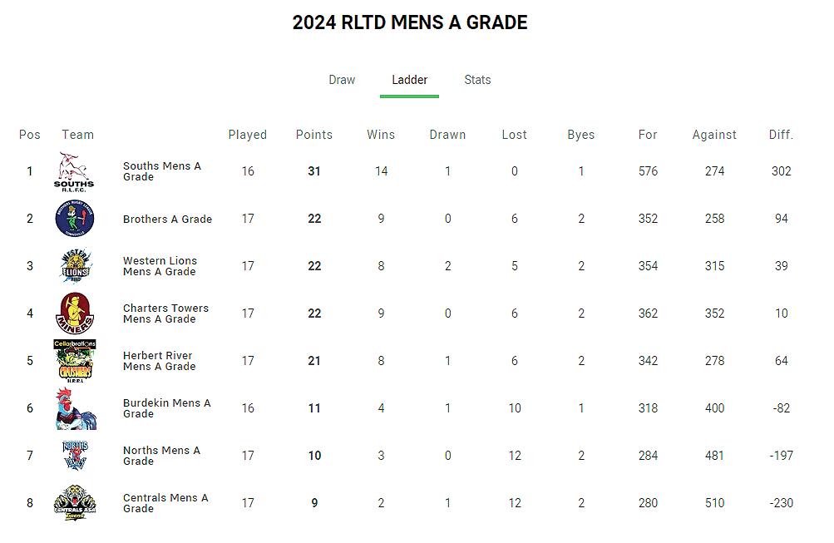
Task: Select the Burdekin rooster logo
Action: (x=76, y=408)
